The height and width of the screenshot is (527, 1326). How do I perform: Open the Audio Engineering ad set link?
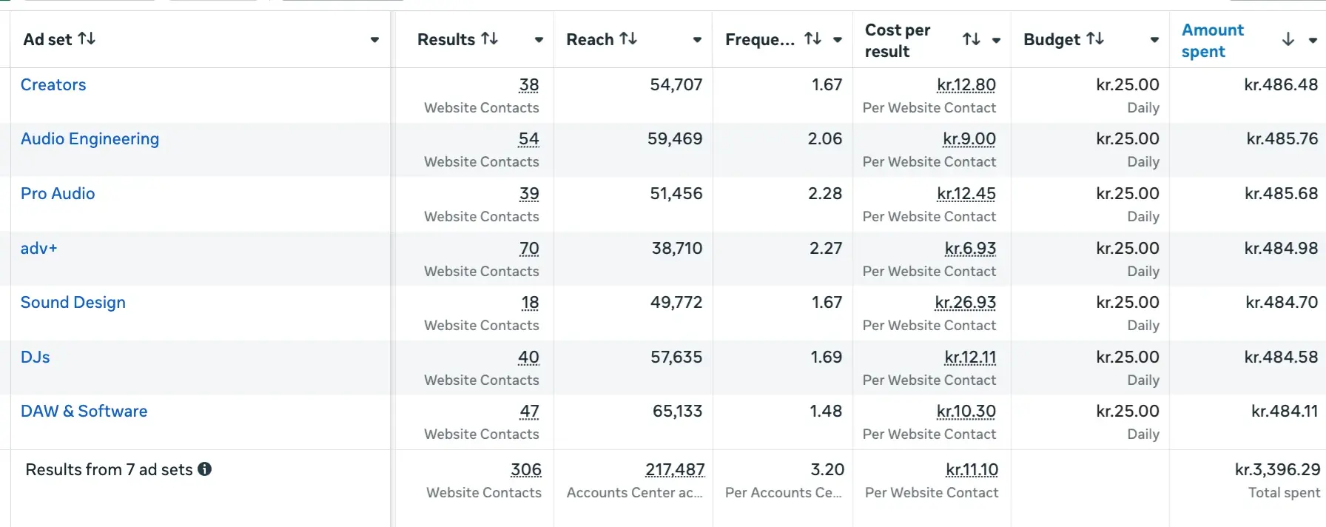(x=90, y=139)
